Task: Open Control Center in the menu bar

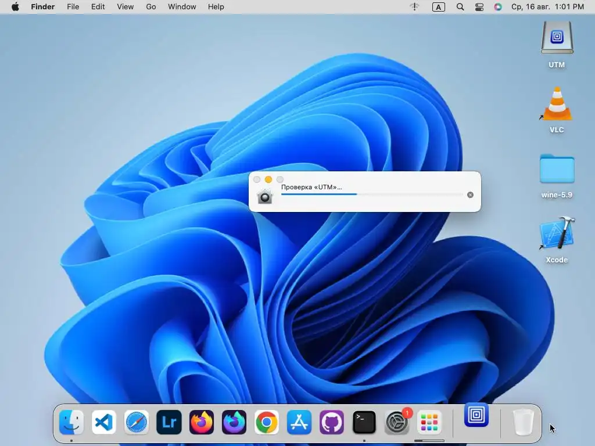Action: (479, 7)
